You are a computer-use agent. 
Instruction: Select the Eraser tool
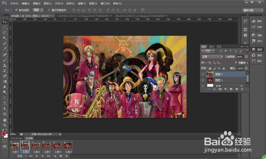(5, 76)
